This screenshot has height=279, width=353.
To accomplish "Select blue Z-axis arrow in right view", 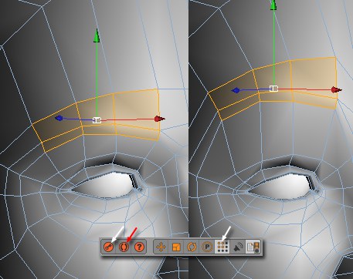I will pos(236,90).
